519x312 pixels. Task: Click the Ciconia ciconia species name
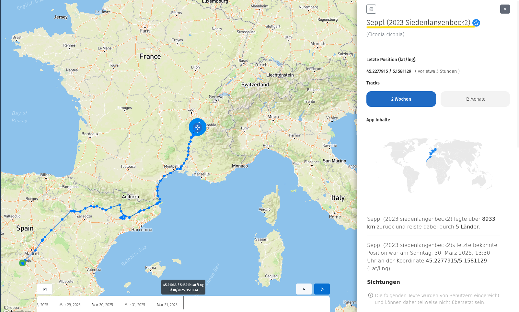click(x=385, y=34)
